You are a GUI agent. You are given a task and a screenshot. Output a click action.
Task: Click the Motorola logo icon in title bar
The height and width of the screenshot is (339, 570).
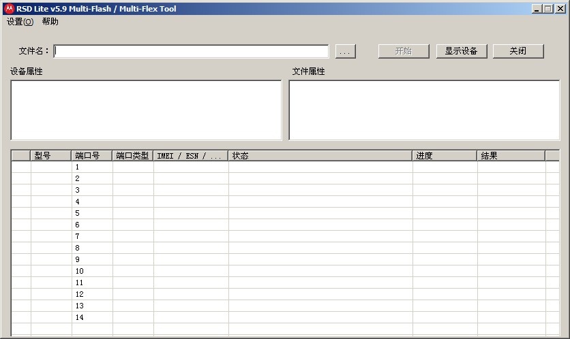point(9,9)
